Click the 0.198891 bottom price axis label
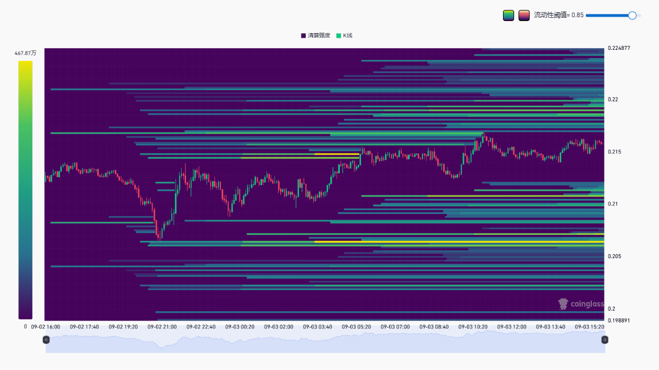659x370 pixels. tap(619, 321)
